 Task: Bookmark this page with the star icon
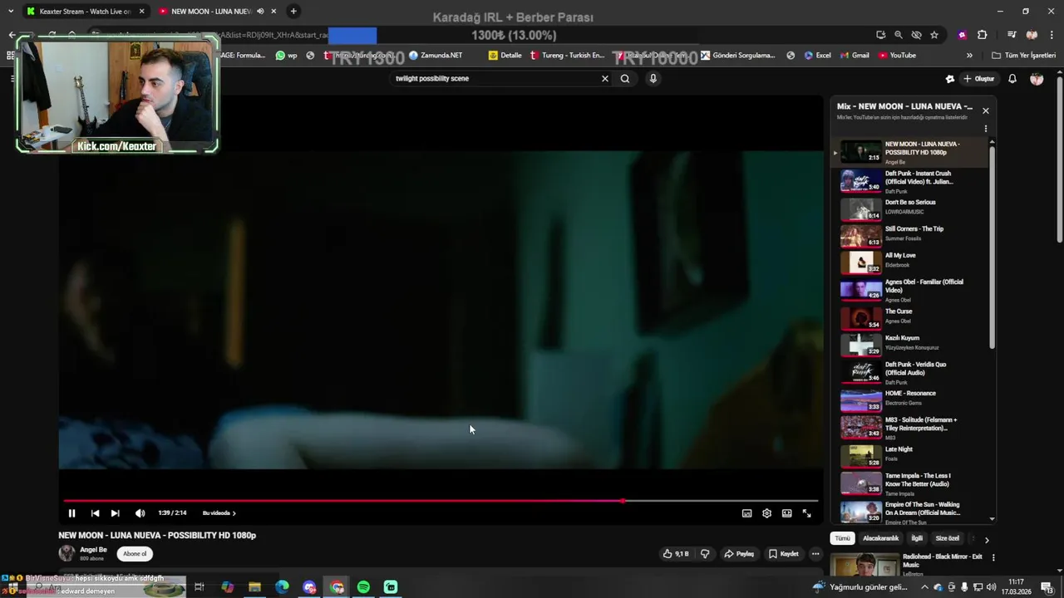point(934,35)
